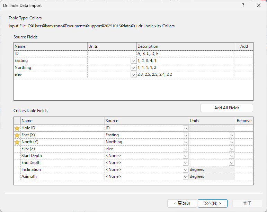This screenshot has height=212, width=267.
Task: Open Source dropdown for Azimuth row
Action: tap(186, 177)
